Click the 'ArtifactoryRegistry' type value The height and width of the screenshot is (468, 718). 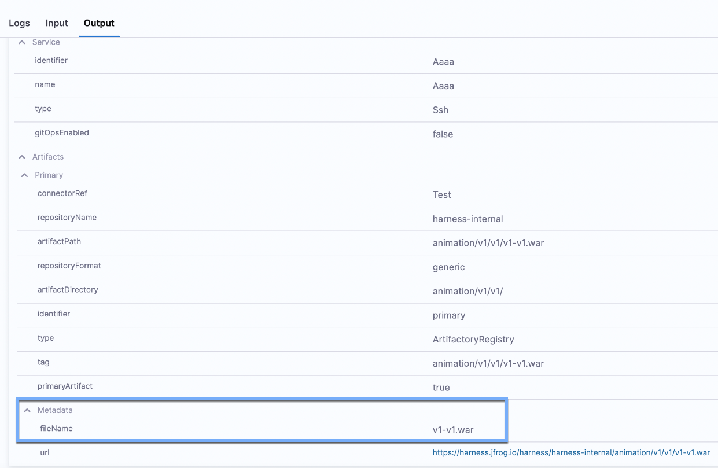pos(473,340)
